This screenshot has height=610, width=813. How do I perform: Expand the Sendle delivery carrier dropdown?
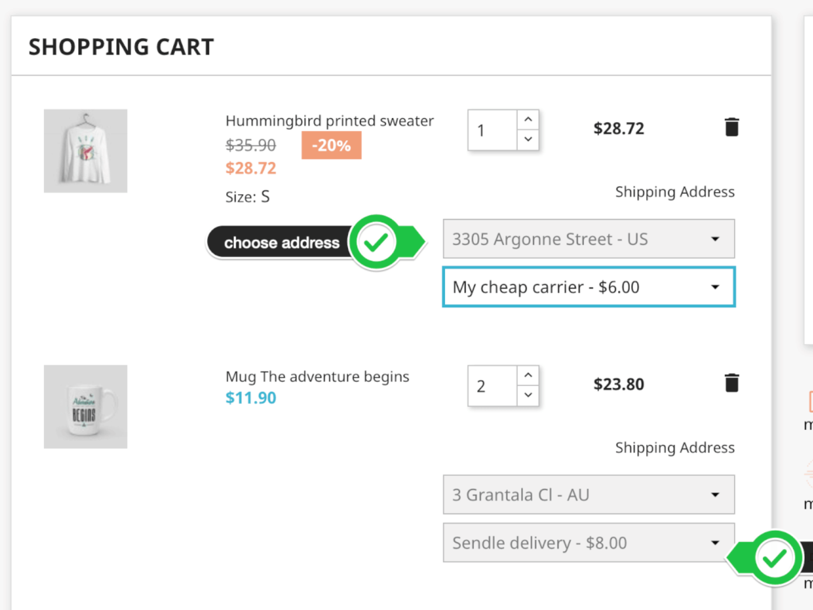click(588, 543)
